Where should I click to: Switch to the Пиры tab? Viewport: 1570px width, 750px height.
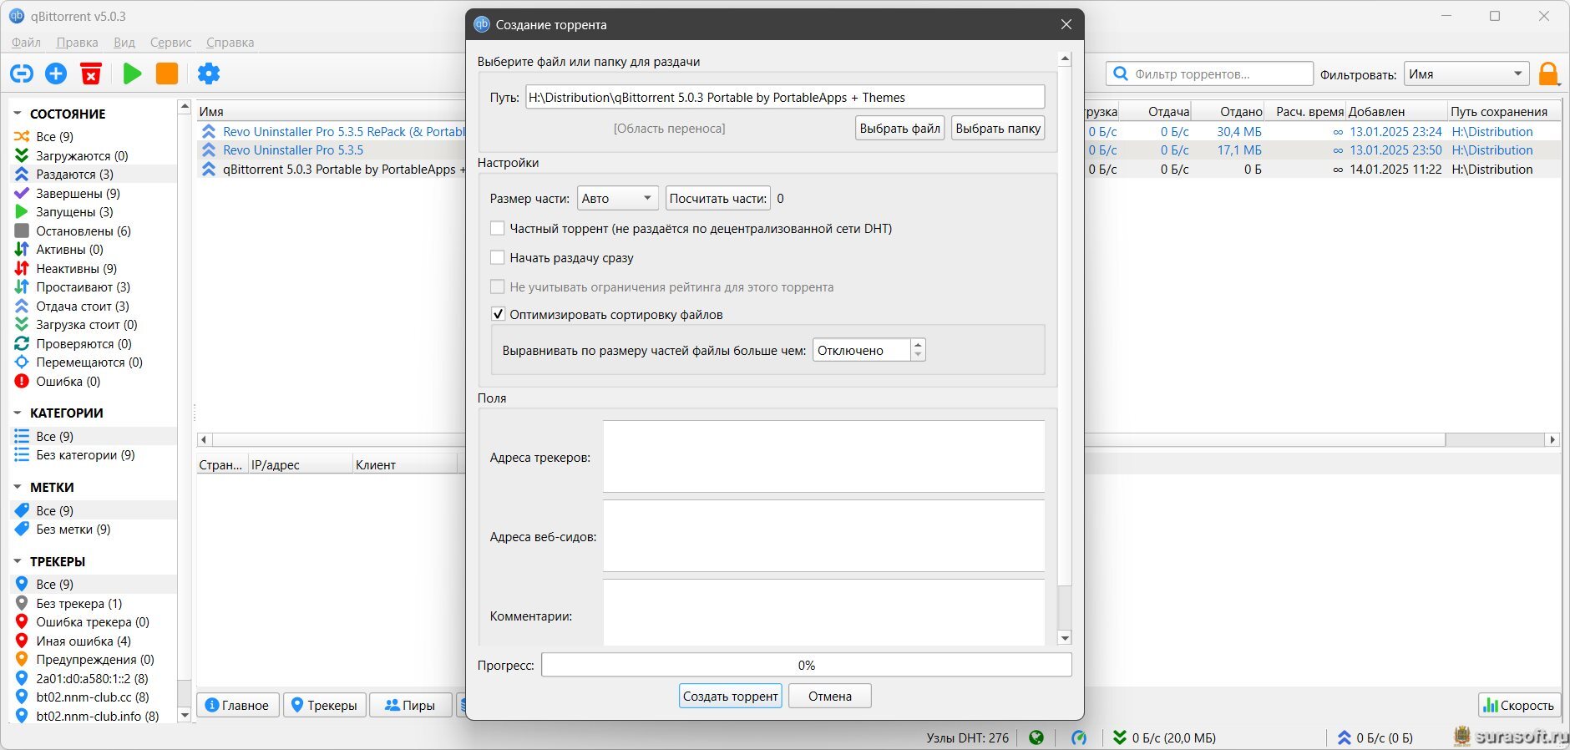coord(410,705)
